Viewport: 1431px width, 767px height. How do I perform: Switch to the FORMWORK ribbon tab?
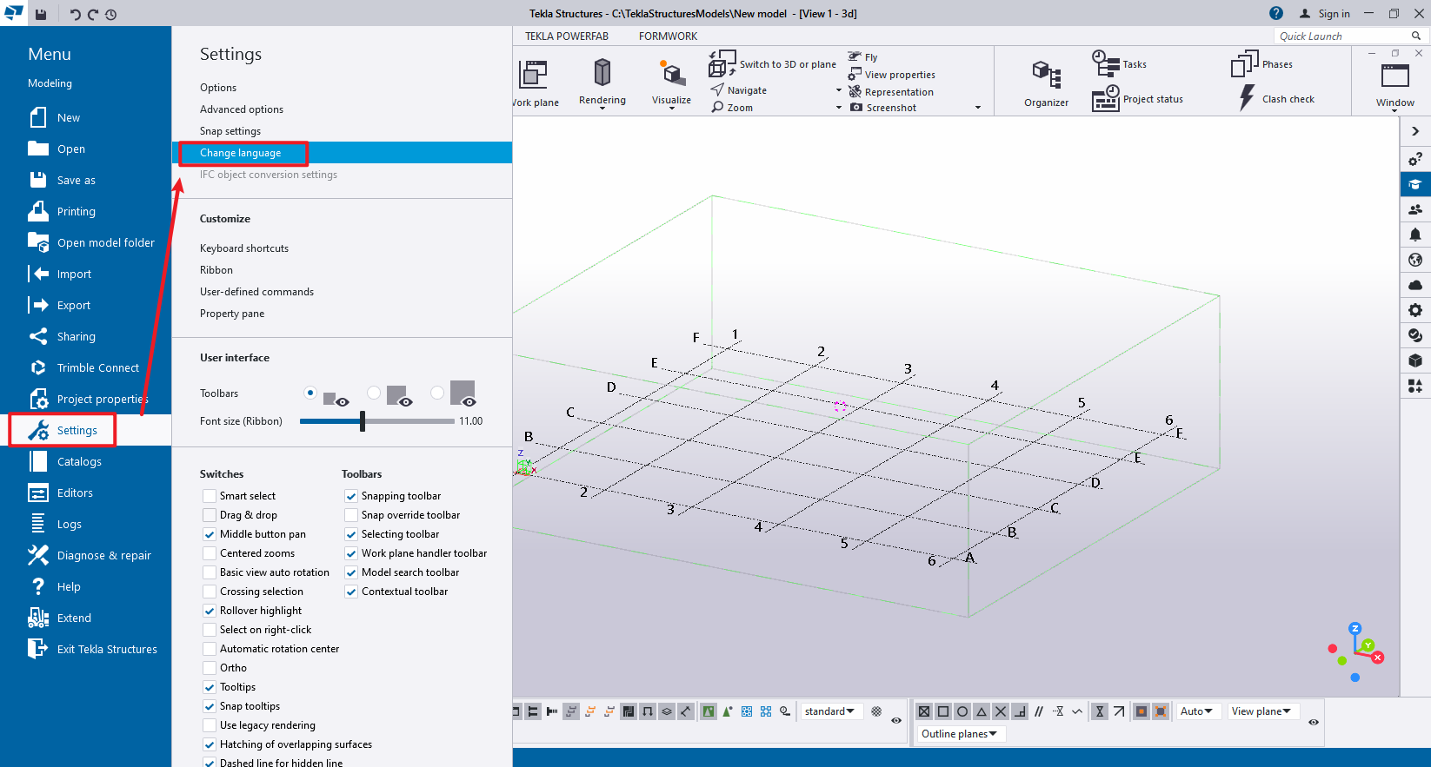(668, 36)
